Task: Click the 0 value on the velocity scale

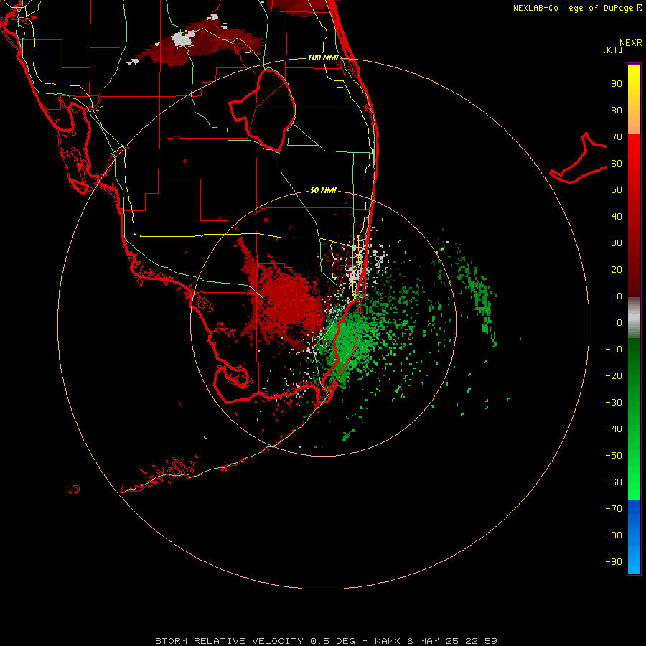Action: pyautogui.click(x=619, y=322)
